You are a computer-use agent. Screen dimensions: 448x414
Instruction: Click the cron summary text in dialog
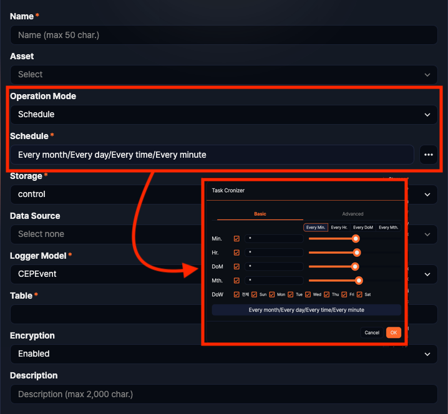306,310
